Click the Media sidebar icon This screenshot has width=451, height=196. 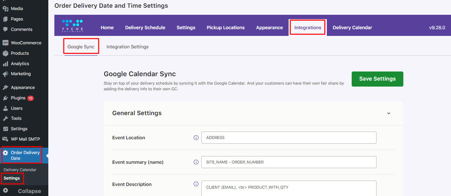coord(5,9)
